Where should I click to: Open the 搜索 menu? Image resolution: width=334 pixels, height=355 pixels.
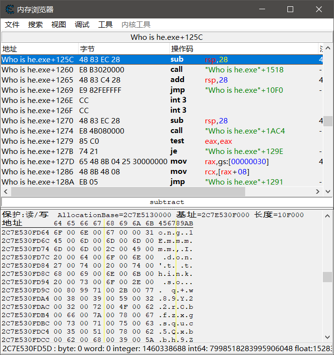tap(35, 25)
